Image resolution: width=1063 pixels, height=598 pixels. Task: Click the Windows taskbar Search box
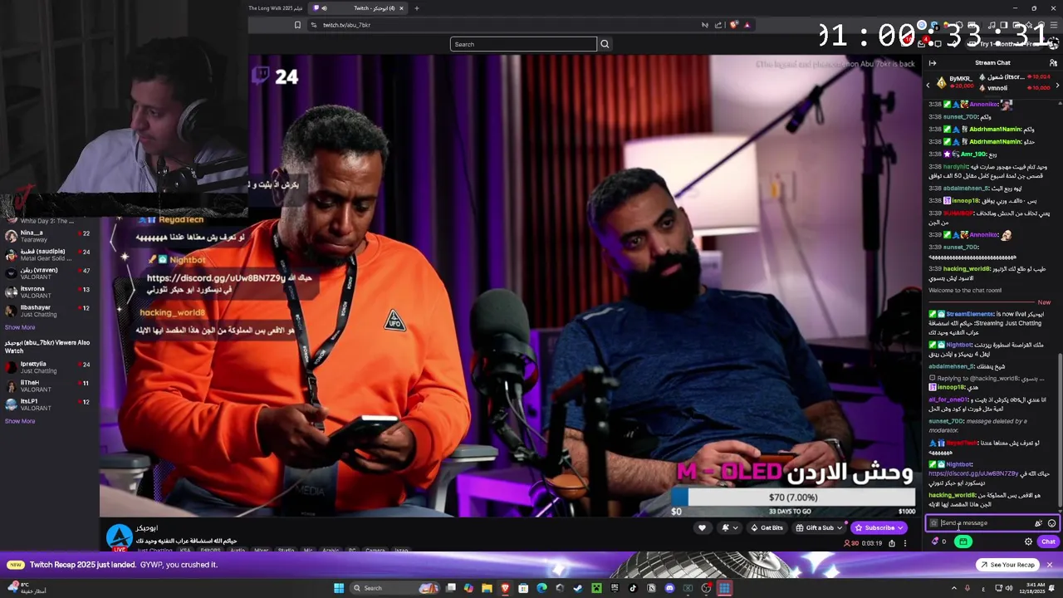(x=395, y=588)
